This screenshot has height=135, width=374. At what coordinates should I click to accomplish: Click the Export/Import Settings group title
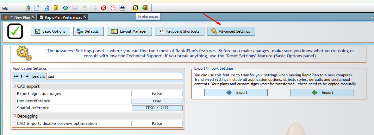pos(214,68)
